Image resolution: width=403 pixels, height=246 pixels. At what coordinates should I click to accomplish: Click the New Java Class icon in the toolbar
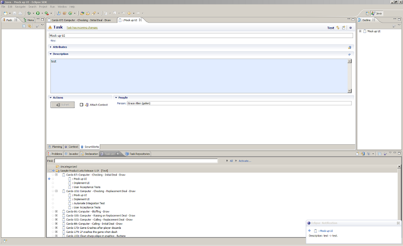[70, 13]
